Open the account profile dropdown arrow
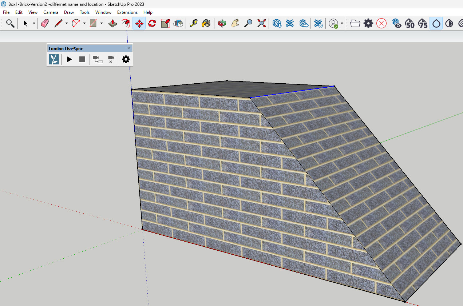463x306 pixels. pyautogui.click(x=342, y=24)
